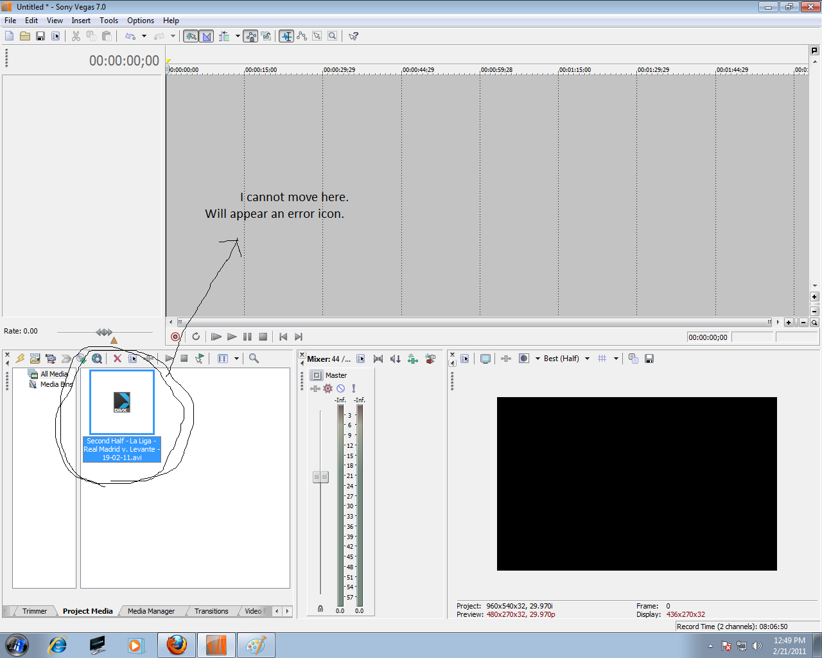
Task: Click the Master bus button
Action: [x=317, y=375]
